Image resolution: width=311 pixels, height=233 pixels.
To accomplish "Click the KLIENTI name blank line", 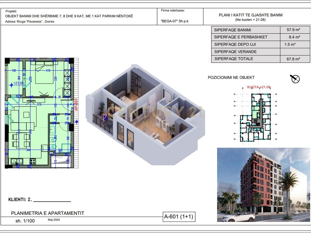I will tap(52, 200).
